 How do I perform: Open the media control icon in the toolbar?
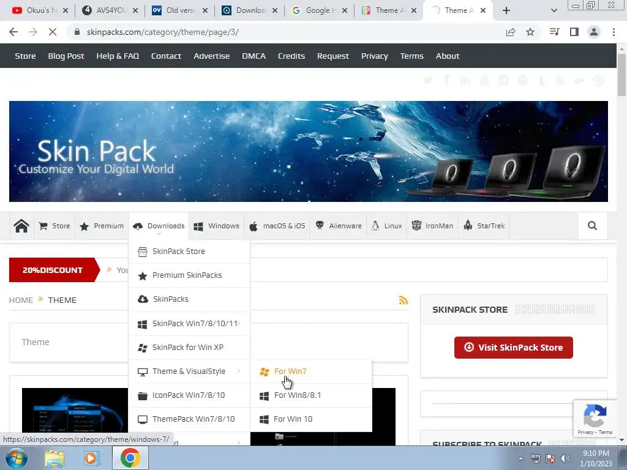(x=554, y=32)
